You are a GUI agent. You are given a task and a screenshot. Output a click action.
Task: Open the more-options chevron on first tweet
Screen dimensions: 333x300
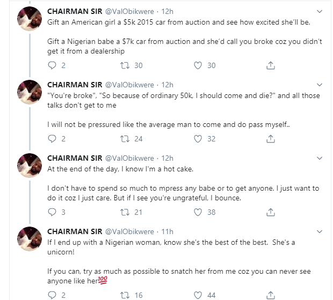(x=320, y=11)
